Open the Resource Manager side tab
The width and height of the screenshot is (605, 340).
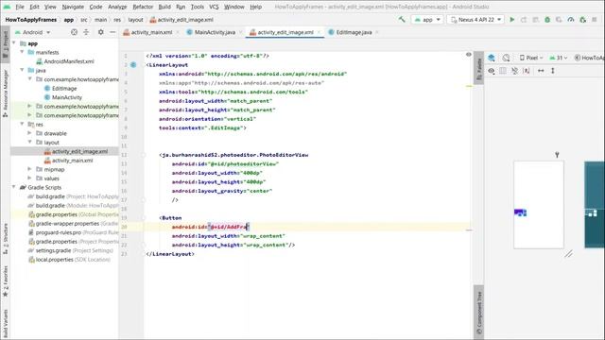pos(6,93)
